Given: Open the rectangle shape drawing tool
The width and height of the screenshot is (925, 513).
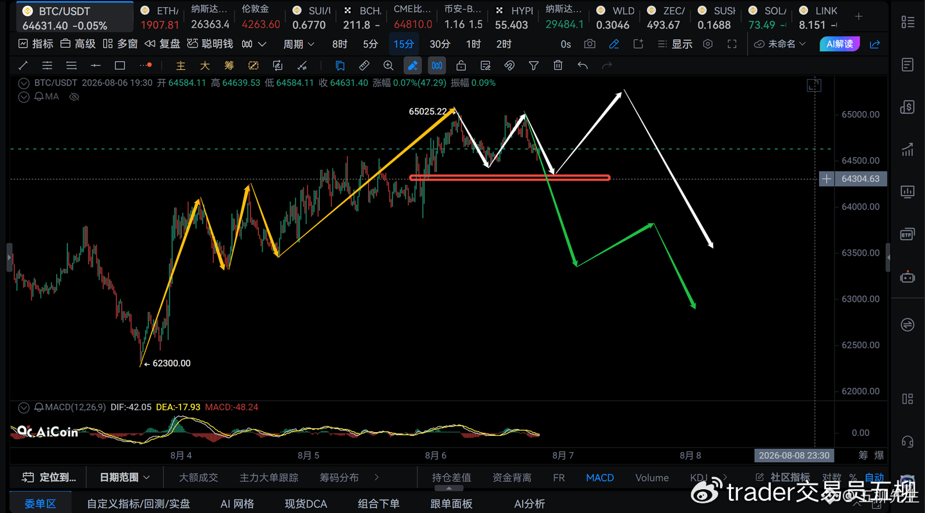Looking at the screenshot, I should pyautogui.click(x=119, y=65).
